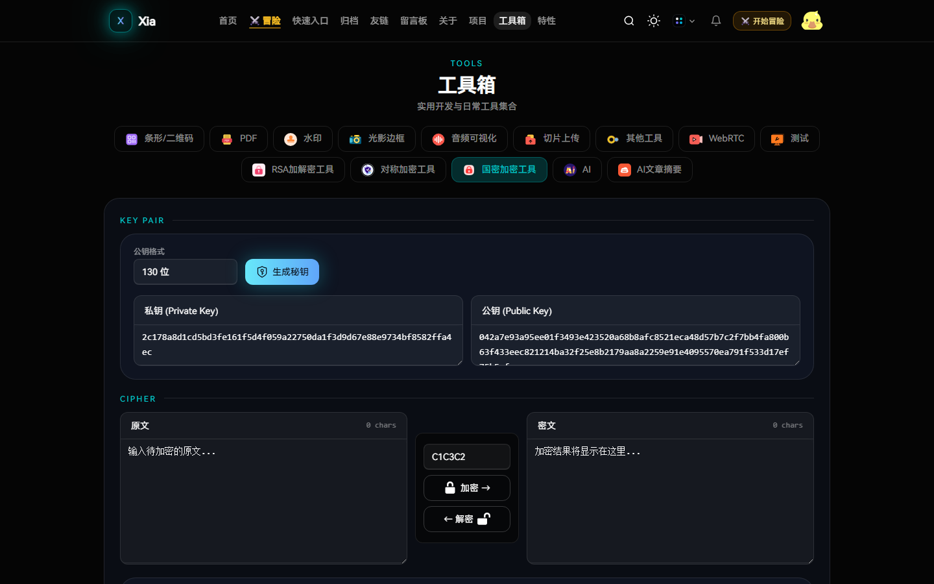The image size is (934, 584).
Task: Click the 生成秘钥 button
Action: pos(282,272)
